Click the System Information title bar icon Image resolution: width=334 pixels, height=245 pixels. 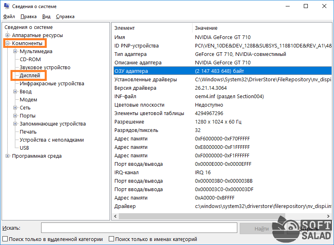tap(6, 6)
